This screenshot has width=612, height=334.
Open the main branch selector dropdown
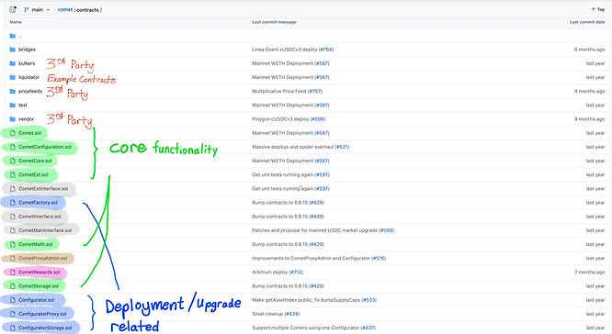point(37,10)
